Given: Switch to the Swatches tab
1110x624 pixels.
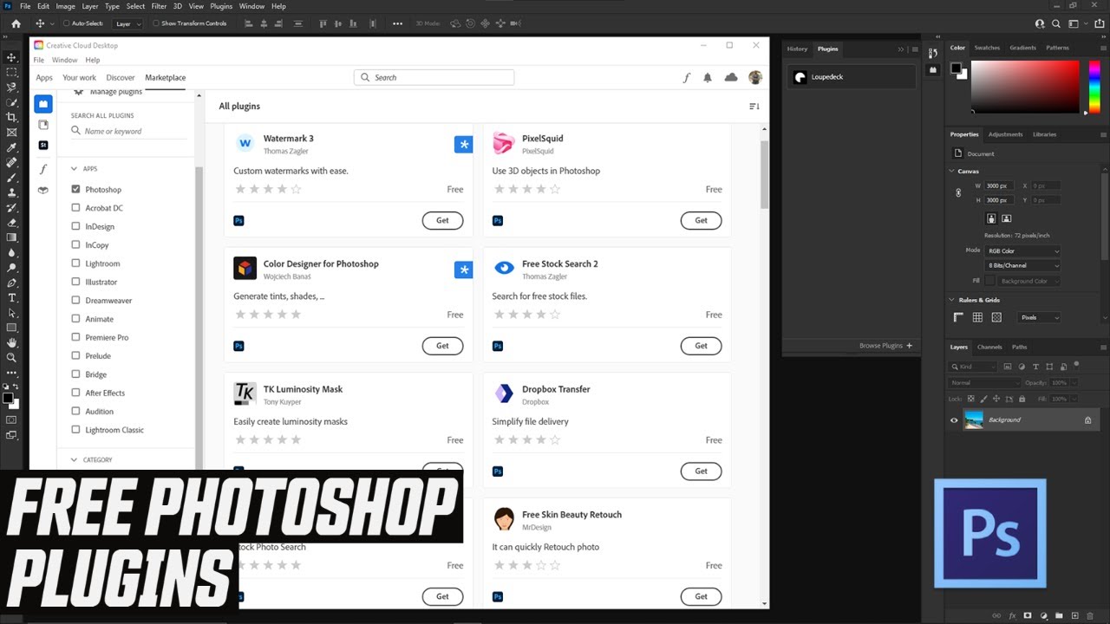Looking at the screenshot, I should coord(987,48).
